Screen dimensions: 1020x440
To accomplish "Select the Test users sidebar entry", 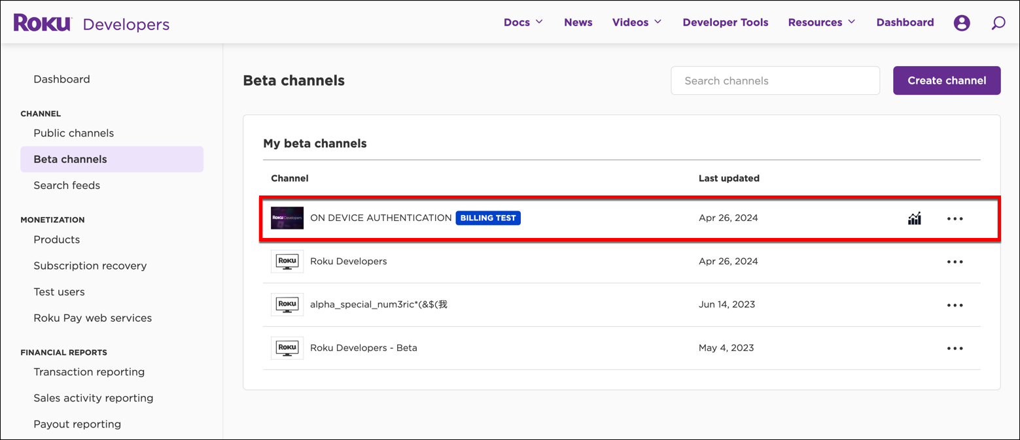I will click(x=59, y=292).
